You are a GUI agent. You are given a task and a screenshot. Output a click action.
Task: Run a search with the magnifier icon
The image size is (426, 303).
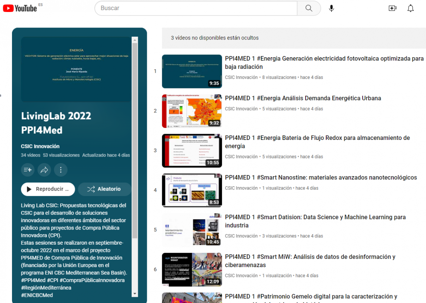coord(309,8)
